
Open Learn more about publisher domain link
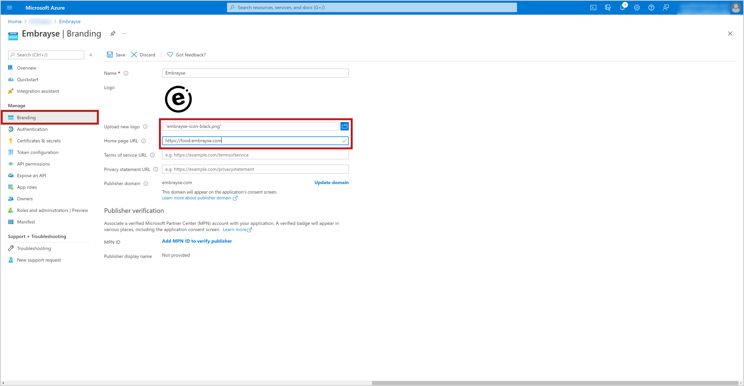(200, 198)
